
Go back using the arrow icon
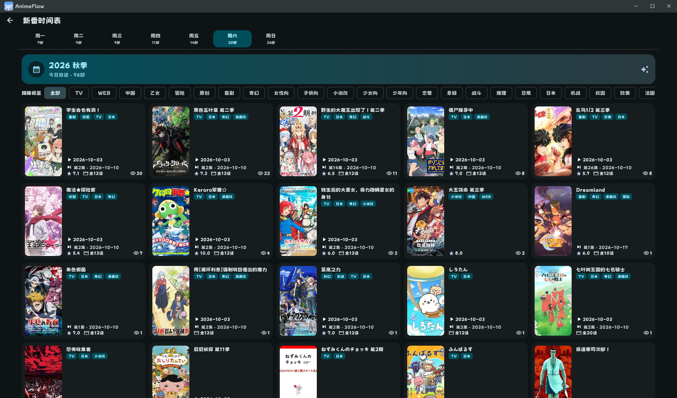click(10, 21)
